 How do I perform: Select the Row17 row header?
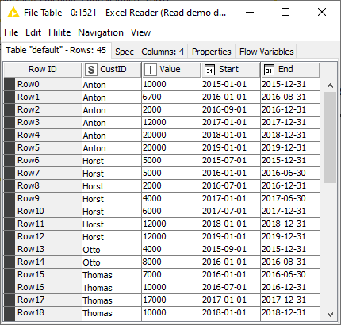point(43,300)
